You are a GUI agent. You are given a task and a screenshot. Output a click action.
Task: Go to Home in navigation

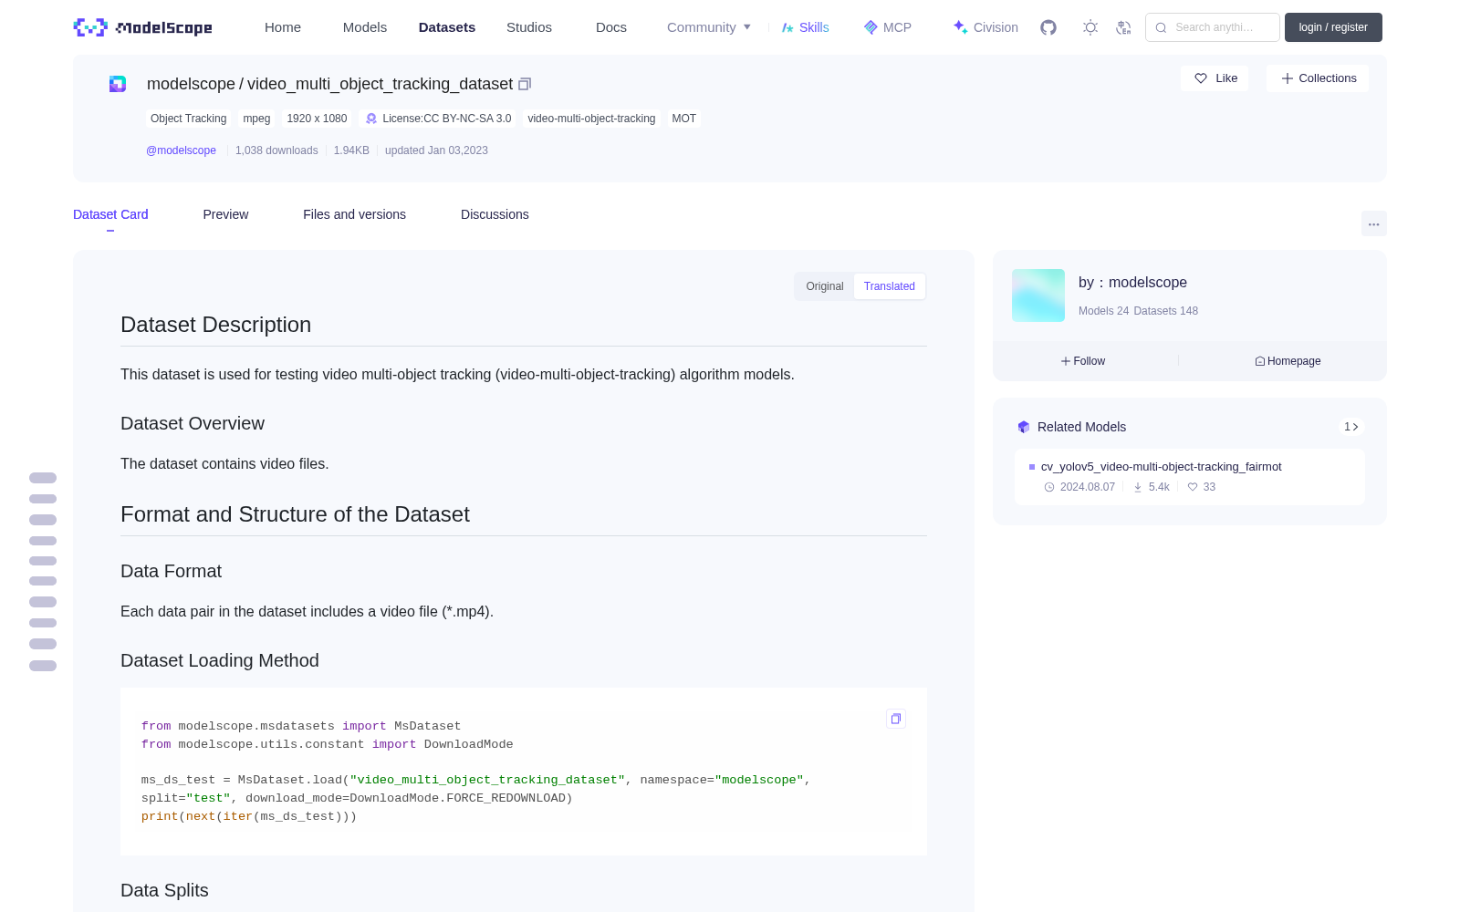pyautogui.click(x=283, y=27)
